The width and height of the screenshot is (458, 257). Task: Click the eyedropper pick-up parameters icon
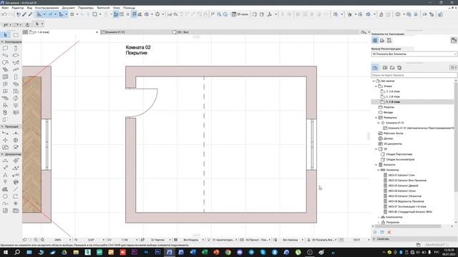[24, 14]
